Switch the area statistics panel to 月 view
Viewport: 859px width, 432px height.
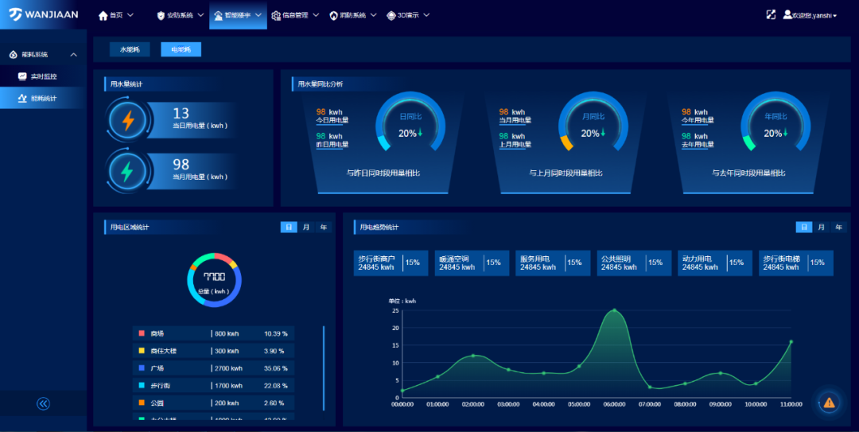(x=306, y=228)
